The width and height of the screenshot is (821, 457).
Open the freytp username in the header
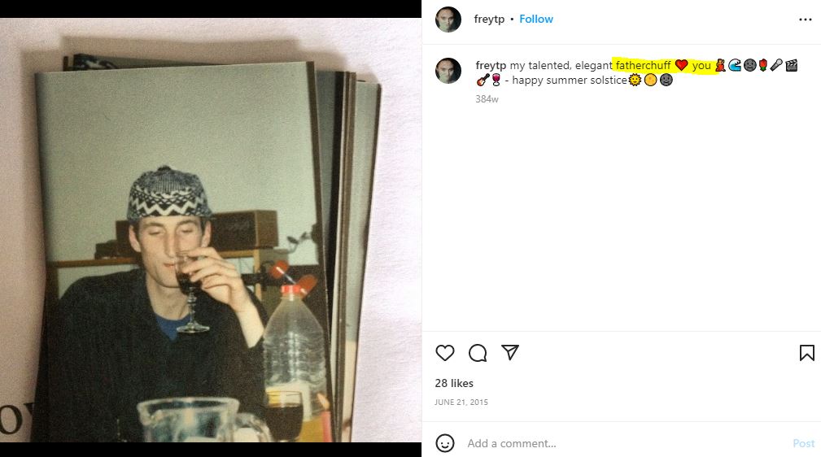click(489, 19)
